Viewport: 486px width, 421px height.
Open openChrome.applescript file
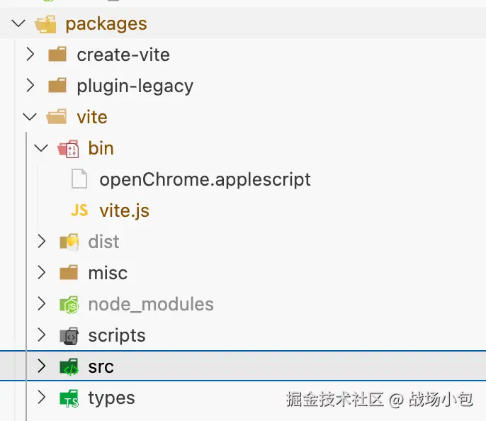pos(205,179)
